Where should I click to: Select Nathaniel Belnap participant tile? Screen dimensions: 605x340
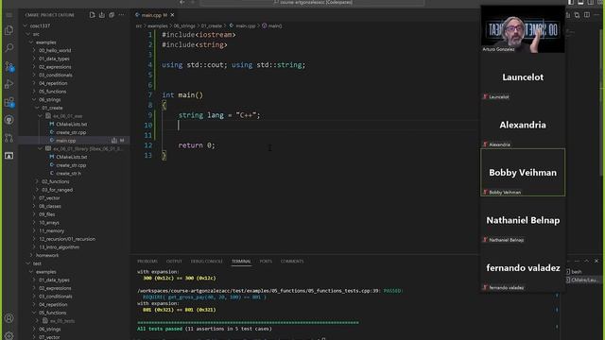523,220
